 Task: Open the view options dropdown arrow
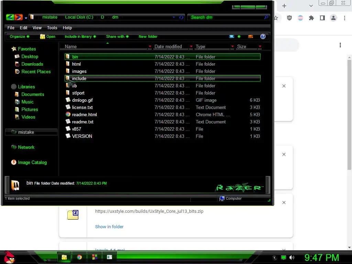(239, 36)
